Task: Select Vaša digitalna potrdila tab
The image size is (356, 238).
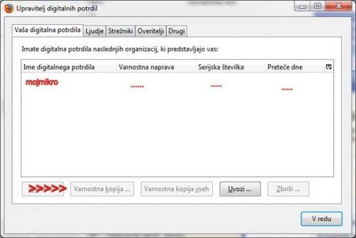Action: (48, 30)
